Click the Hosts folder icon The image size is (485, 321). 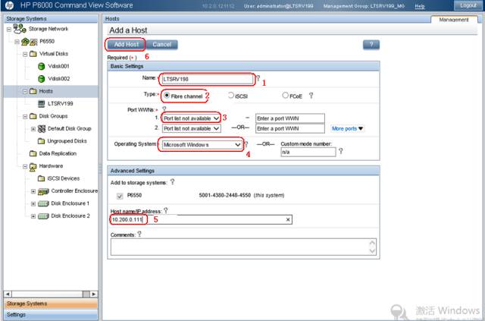33,91
